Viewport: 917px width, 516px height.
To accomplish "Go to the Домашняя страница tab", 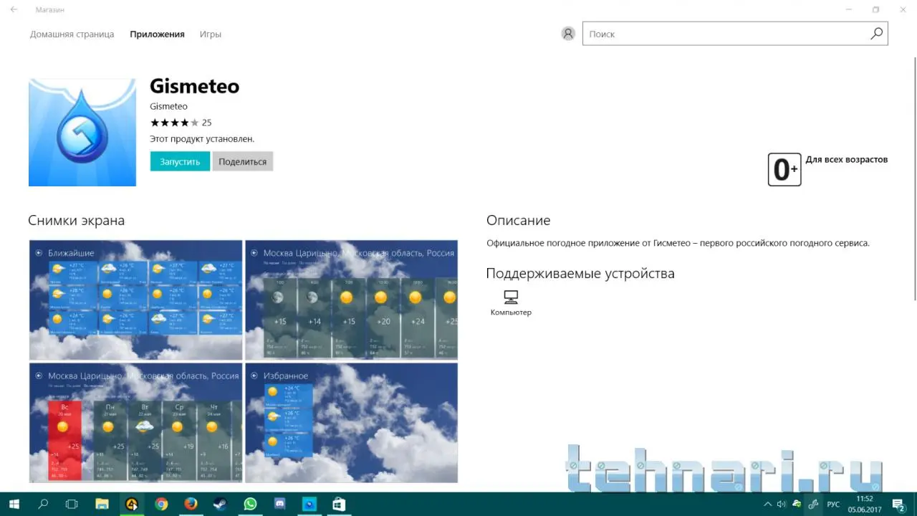I will coord(72,34).
